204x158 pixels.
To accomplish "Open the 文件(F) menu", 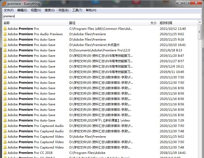I will coord(8,10).
